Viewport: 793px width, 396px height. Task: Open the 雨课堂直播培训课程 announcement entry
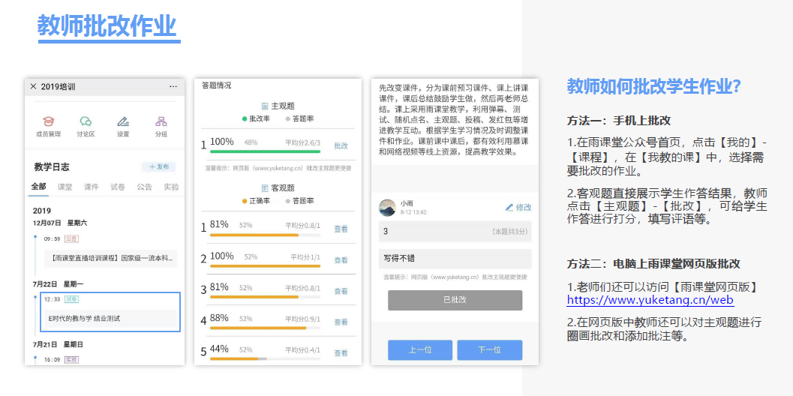(x=111, y=259)
